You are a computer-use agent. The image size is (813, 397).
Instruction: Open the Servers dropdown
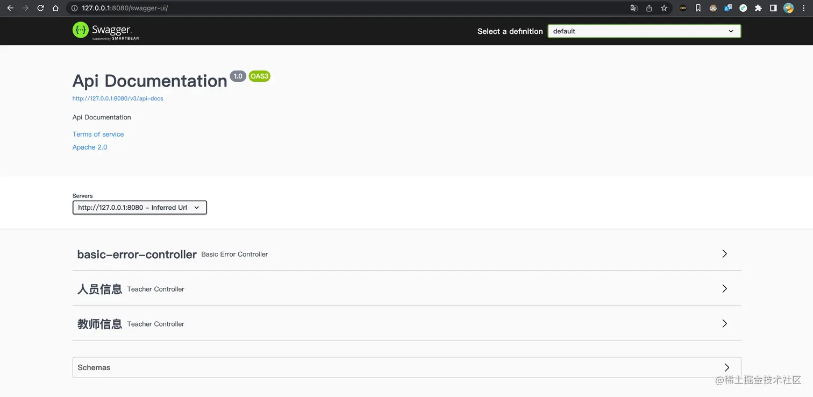pyautogui.click(x=140, y=208)
